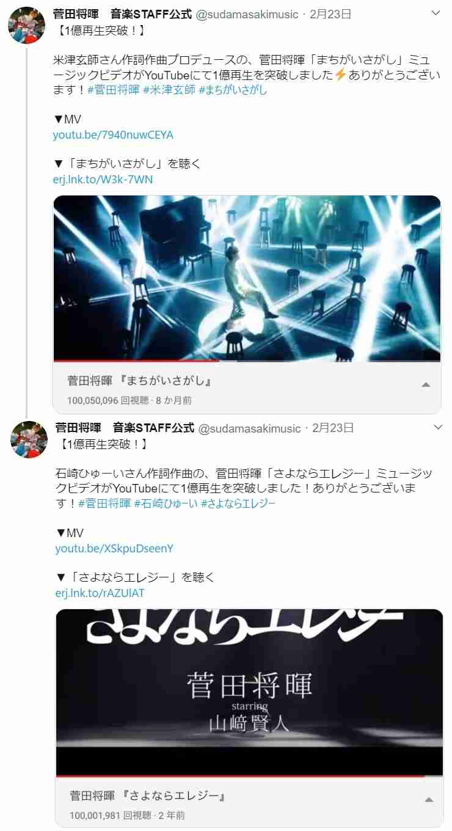Expand さよならエレジー video info triangle

point(428,799)
